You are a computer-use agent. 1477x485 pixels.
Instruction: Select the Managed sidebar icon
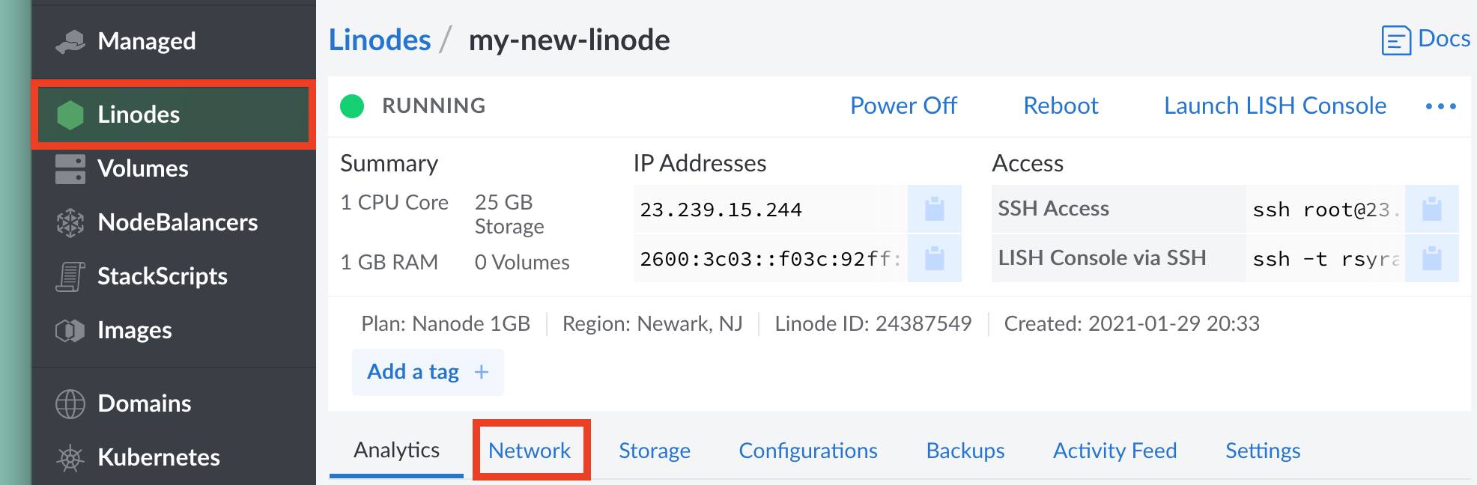tap(71, 41)
